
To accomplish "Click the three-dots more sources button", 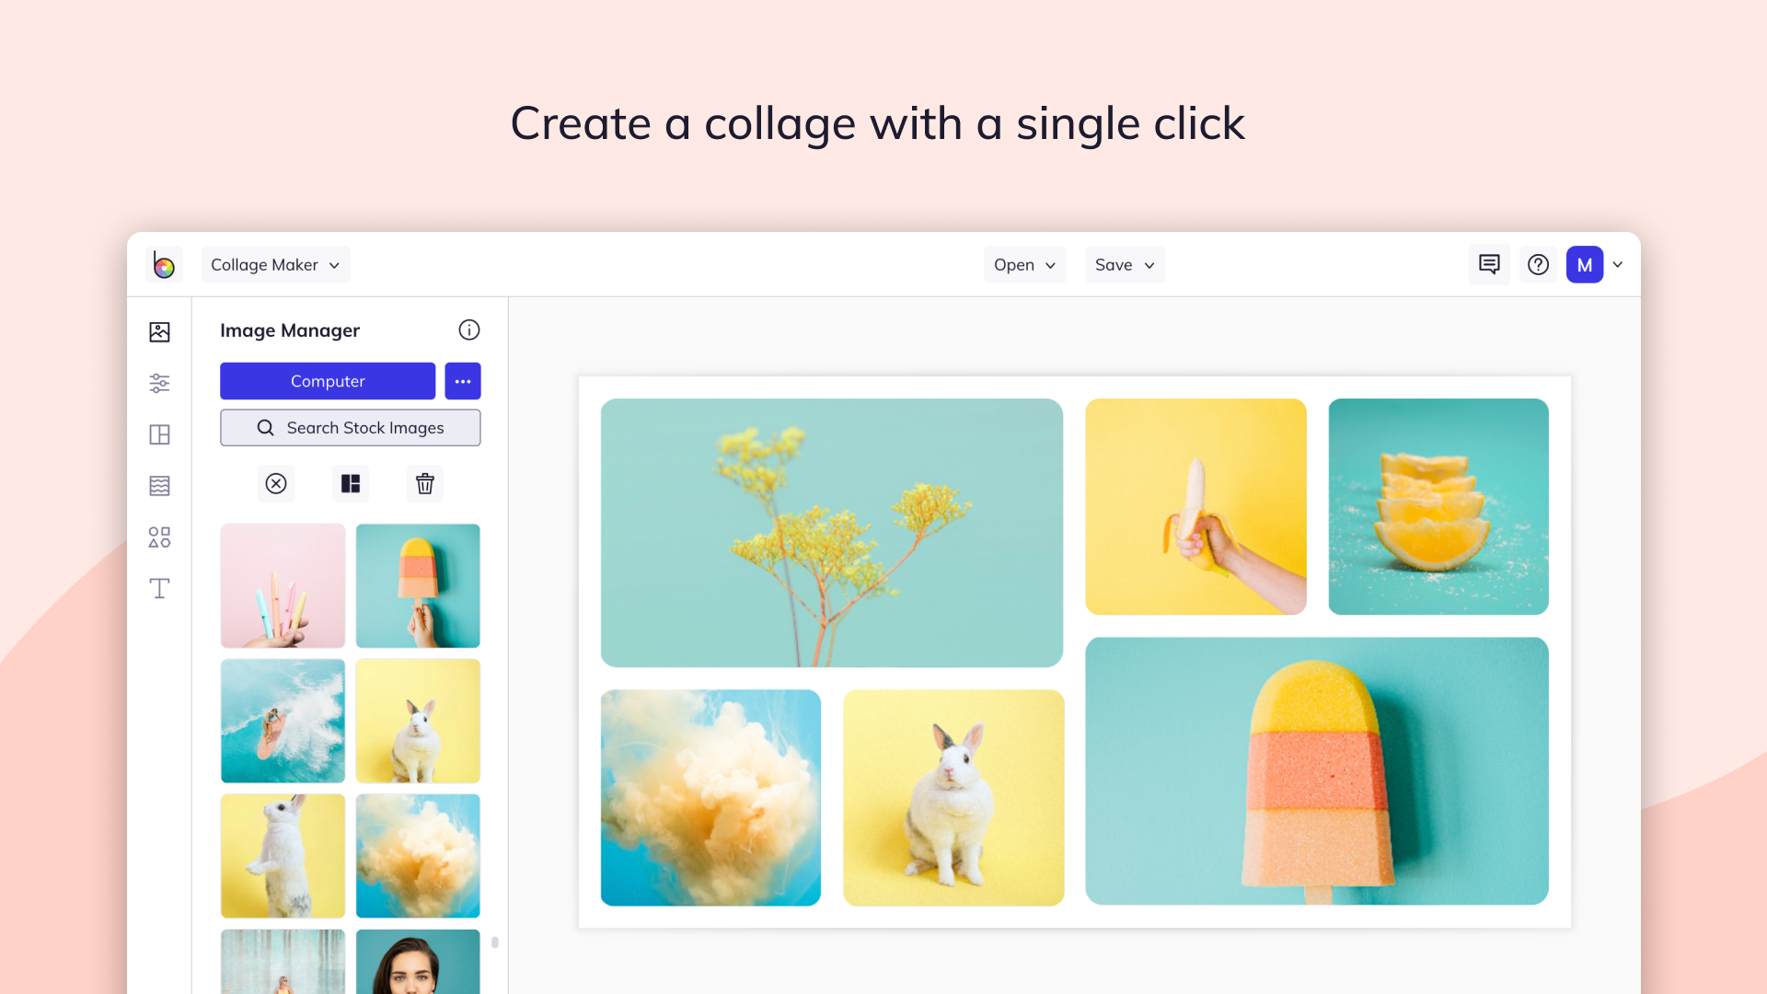I will [463, 381].
